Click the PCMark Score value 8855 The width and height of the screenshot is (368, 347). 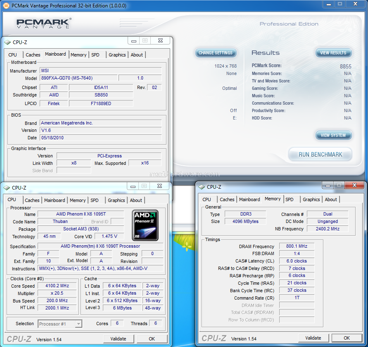click(x=345, y=66)
